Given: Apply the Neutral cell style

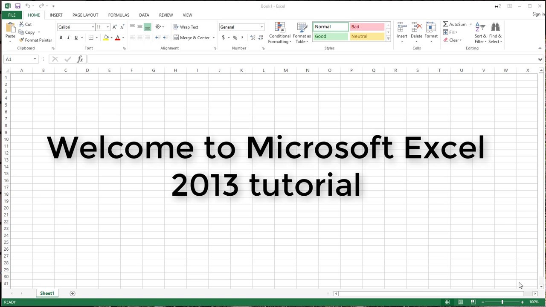Looking at the screenshot, I should 367,36.
